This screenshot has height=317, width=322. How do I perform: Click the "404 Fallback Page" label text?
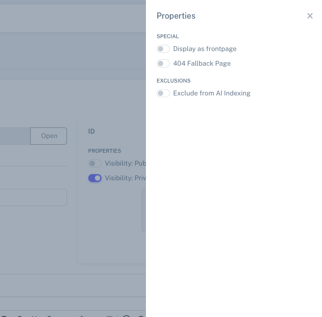point(202,63)
